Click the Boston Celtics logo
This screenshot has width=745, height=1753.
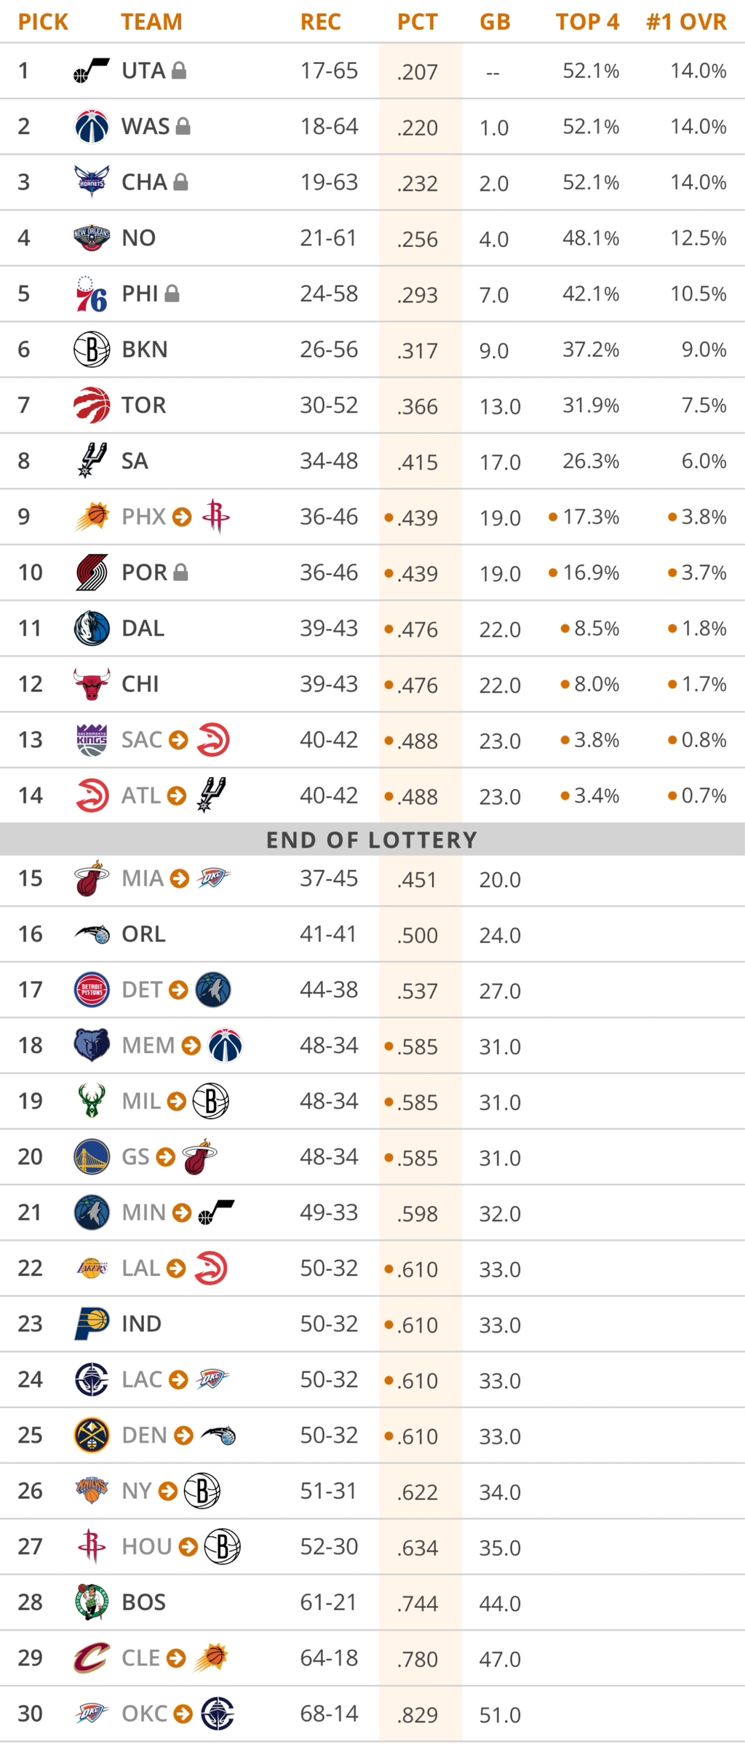92,1602
